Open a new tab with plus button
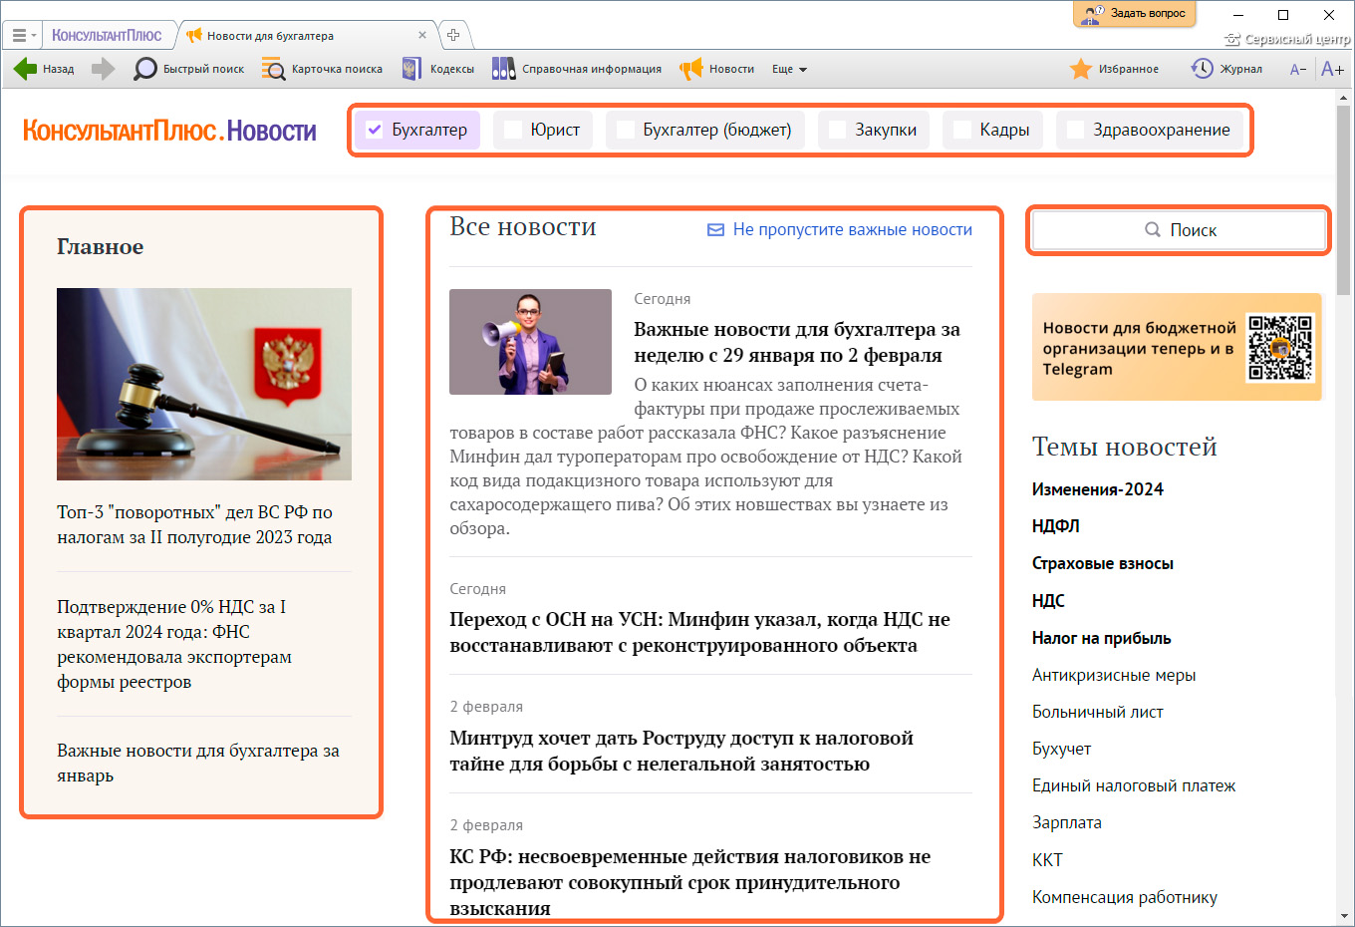The image size is (1355, 927). pyautogui.click(x=453, y=35)
